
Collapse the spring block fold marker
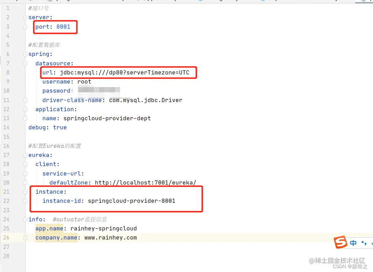(x=26, y=55)
